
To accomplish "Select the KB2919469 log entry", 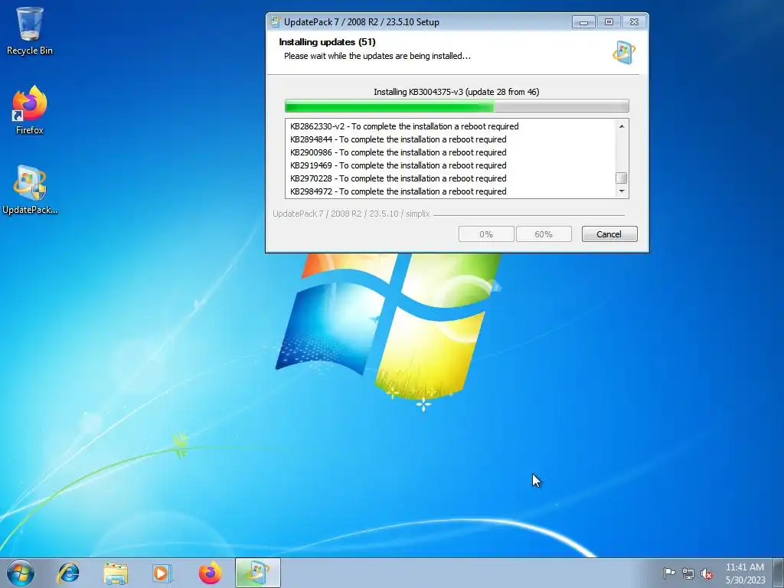I will coord(398,165).
